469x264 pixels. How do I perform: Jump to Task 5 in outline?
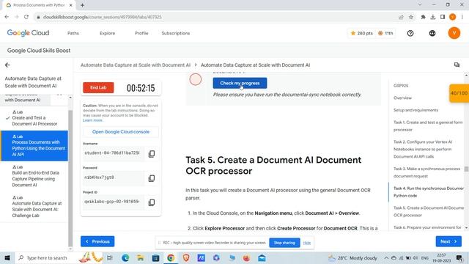[x=429, y=211]
